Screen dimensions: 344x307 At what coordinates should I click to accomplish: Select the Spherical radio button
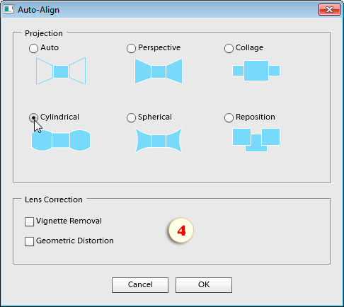pos(131,117)
